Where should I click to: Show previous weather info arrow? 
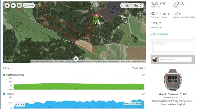pyautogui.click(x=121, y=5)
